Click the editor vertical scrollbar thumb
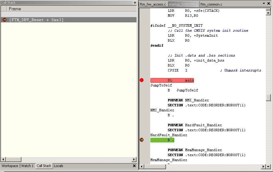This screenshot has height=172, width=273. 268,98
